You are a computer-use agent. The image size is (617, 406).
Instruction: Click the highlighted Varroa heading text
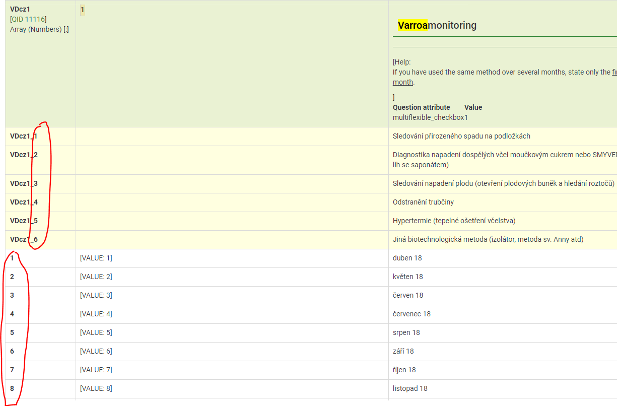coord(413,25)
